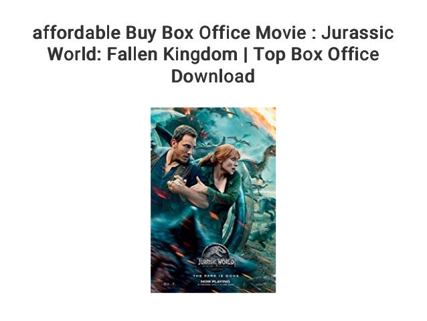The image size is (427, 321).
Task: Click 'Fallen Kingdom' in the page title
Action: 172,54
